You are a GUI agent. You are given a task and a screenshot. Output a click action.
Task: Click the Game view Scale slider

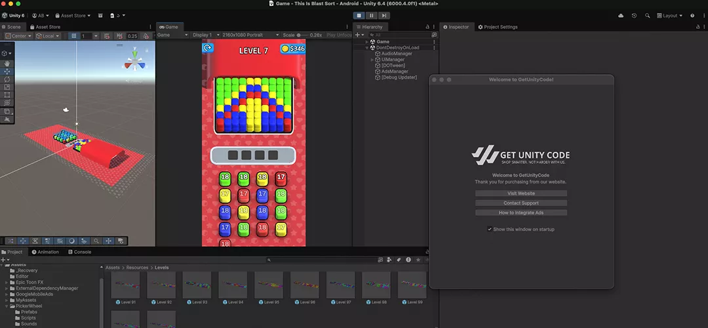click(302, 35)
